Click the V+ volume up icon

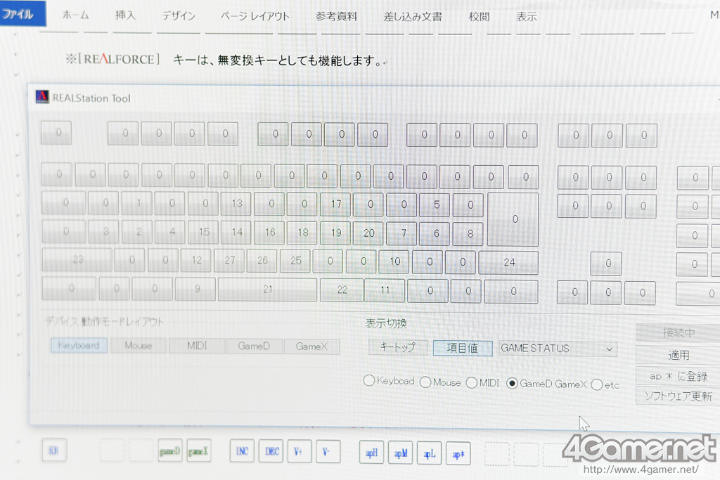300,452
